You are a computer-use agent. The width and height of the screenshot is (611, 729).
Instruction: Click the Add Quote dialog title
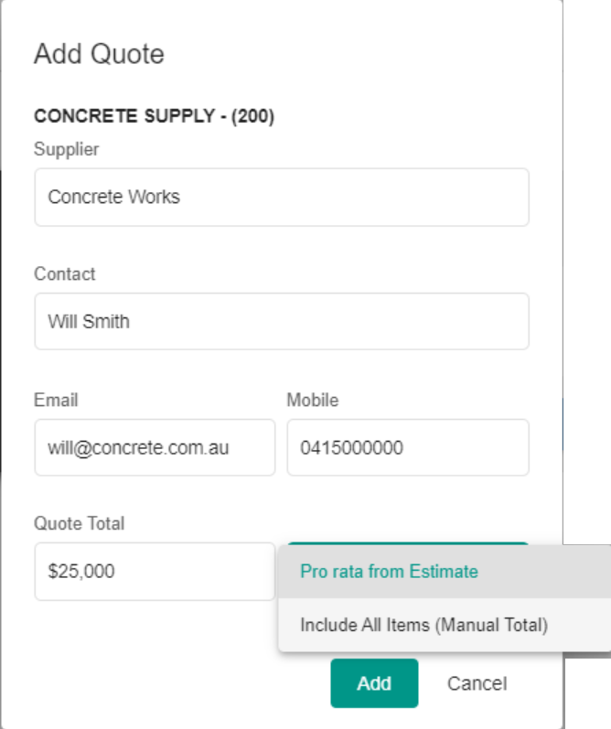point(99,54)
